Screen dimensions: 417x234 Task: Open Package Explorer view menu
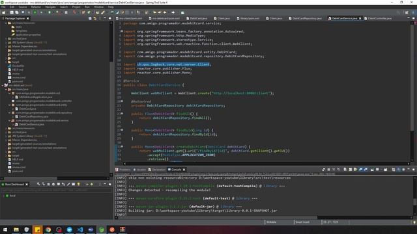[100, 18]
